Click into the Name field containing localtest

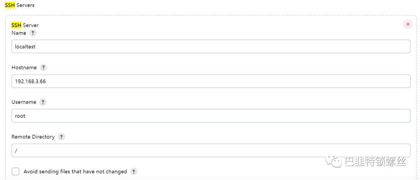click(211, 46)
